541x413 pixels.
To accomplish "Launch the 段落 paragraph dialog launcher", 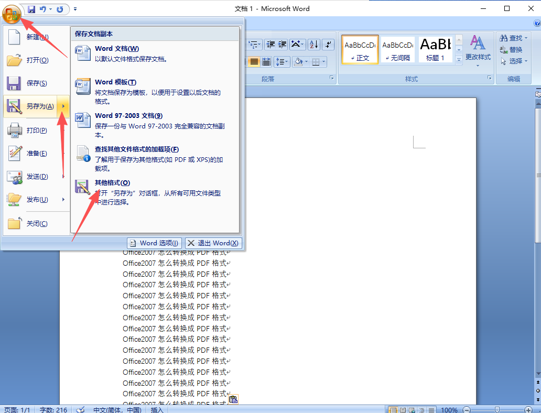I will [331, 78].
